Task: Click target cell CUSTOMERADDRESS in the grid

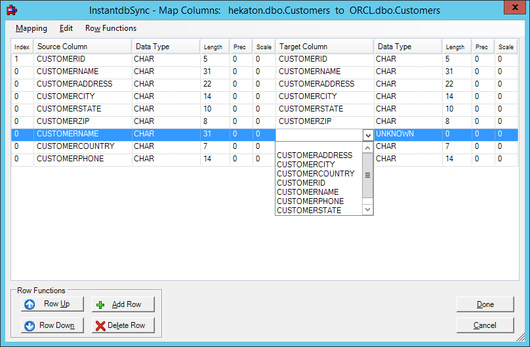Action: 325,84
